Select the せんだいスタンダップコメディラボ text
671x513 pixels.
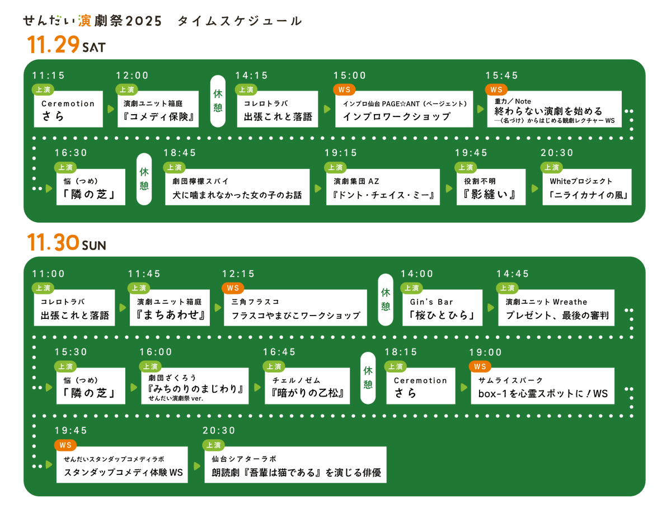pos(114,459)
